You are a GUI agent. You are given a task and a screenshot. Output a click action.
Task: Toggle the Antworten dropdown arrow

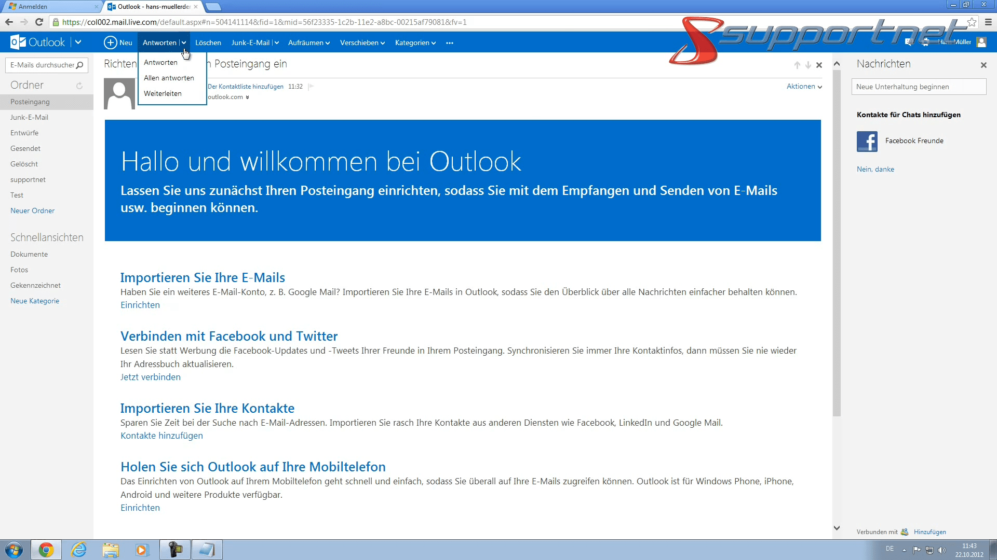click(184, 43)
